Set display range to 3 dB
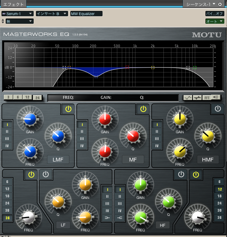The image size is (227, 237). pos(8,97)
